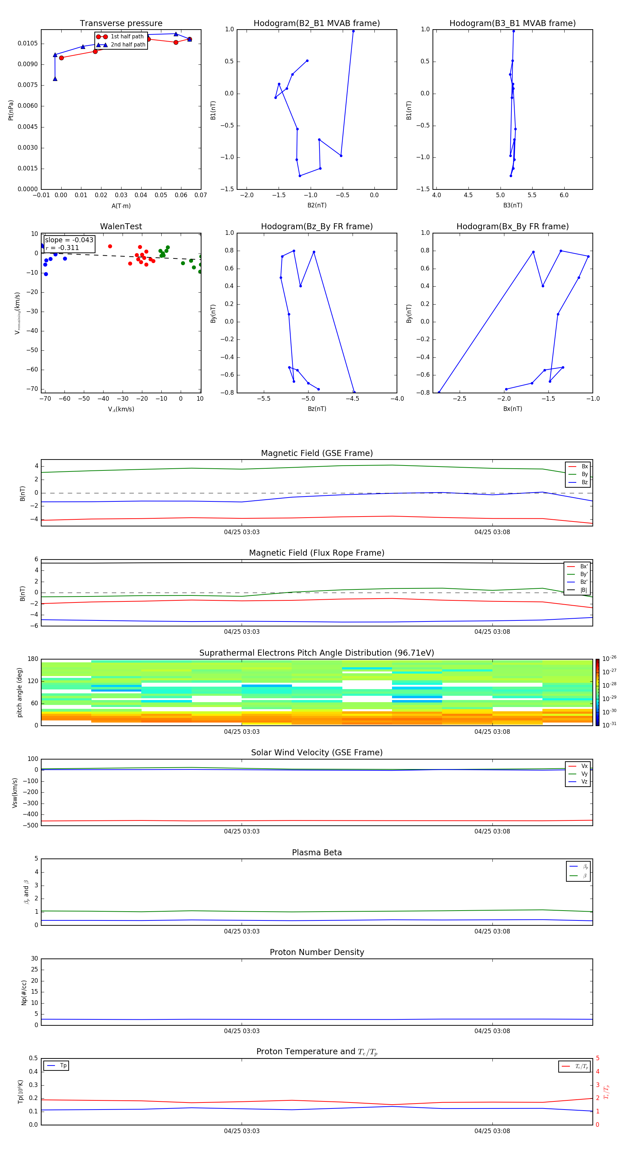This screenshot has width=634, height=1162.
Task: Click the "V_A(km/s)" x-axis label
Action: point(121,409)
